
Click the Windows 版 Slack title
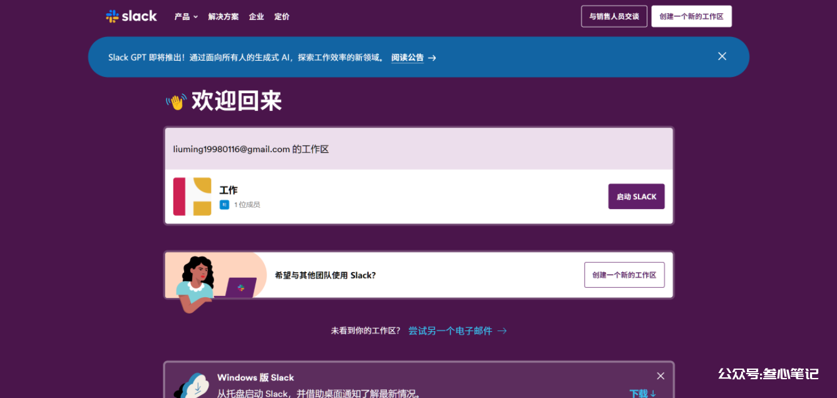coord(255,377)
